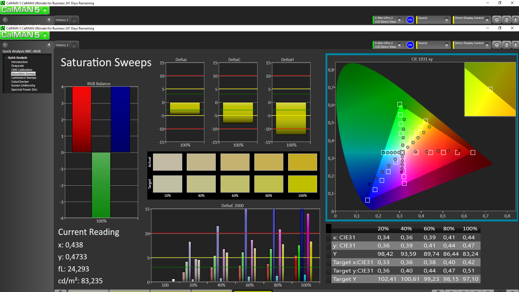
Task: Click blue 232 meter indicator in back window
Action: [x=410, y=20]
